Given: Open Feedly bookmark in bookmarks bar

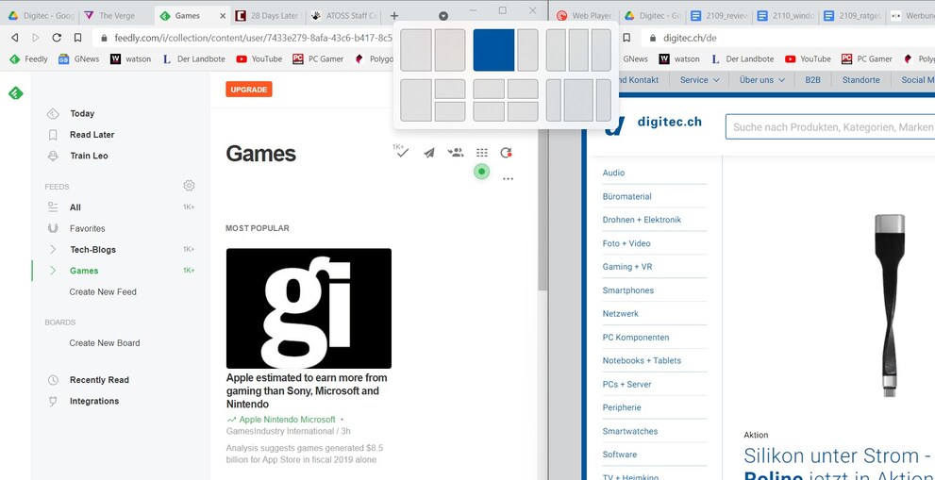Looking at the screenshot, I should coord(28,59).
